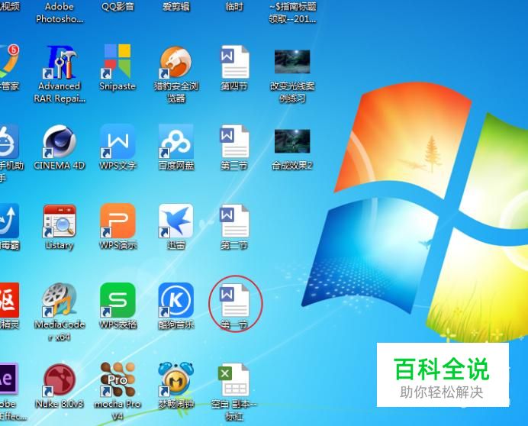Open the WPS文字 shortcut
The image size is (528, 426).
click(x=118, y=141)
